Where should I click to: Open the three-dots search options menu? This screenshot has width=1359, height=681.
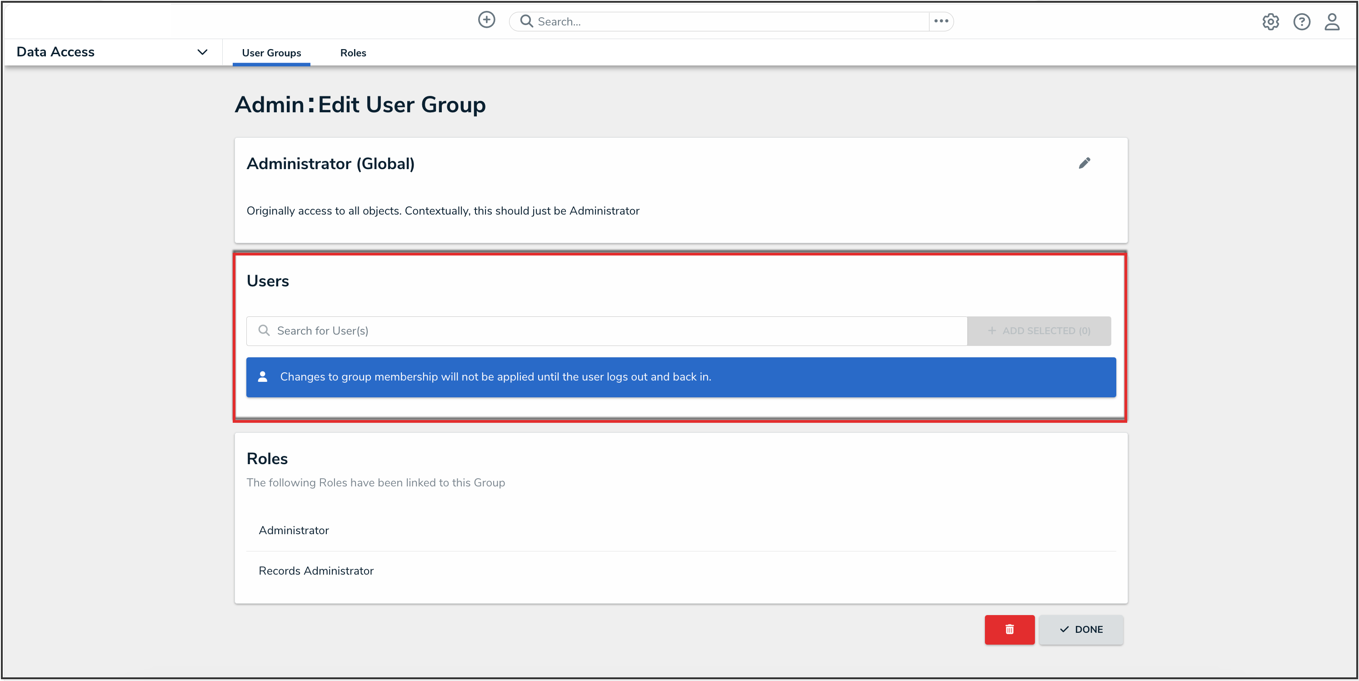tap(941, 21)
